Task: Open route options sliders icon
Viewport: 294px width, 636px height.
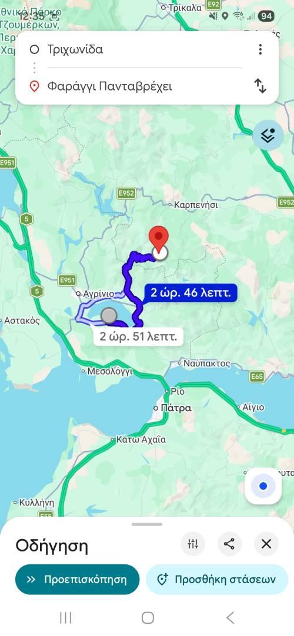Action: 193,544
